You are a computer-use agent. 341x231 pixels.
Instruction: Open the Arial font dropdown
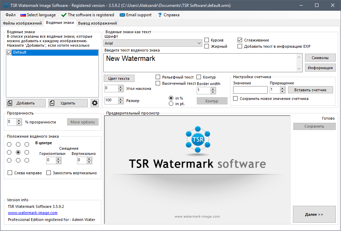(x=153, y=43)
